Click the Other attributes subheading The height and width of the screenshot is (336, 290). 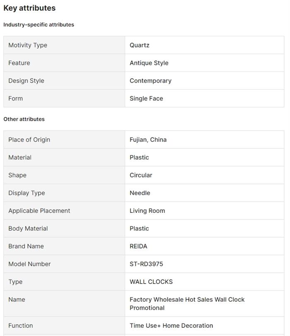coord(24,119)
